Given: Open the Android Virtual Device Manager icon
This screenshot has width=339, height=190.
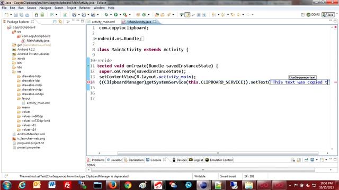Looking at the screenshot, I should click(42, 15).
